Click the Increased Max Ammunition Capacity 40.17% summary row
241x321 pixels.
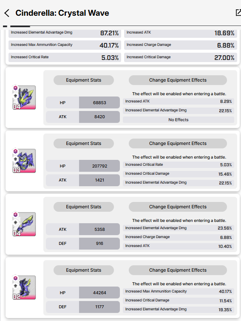pos(65,45)
